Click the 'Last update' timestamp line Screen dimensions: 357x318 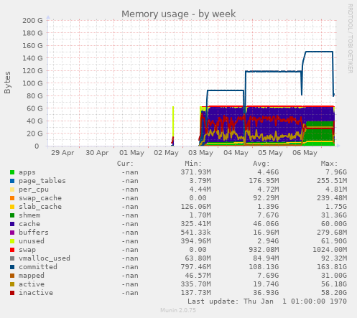pyautogui.click(x=267, y=301)
